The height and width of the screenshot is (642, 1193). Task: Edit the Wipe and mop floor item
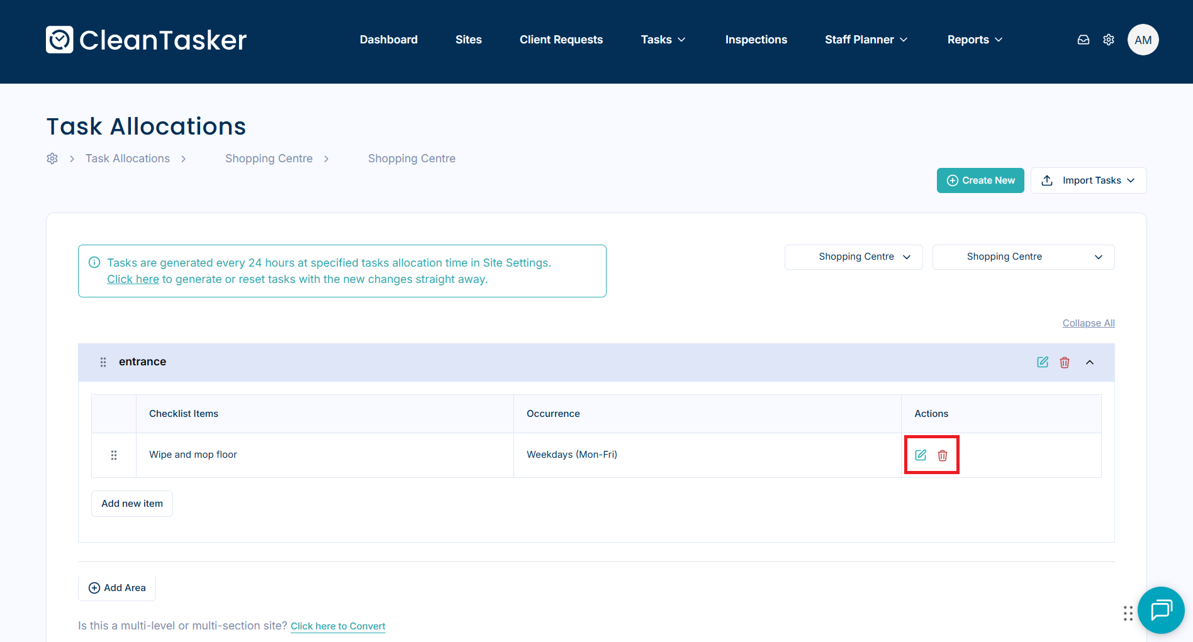(921, 455)
